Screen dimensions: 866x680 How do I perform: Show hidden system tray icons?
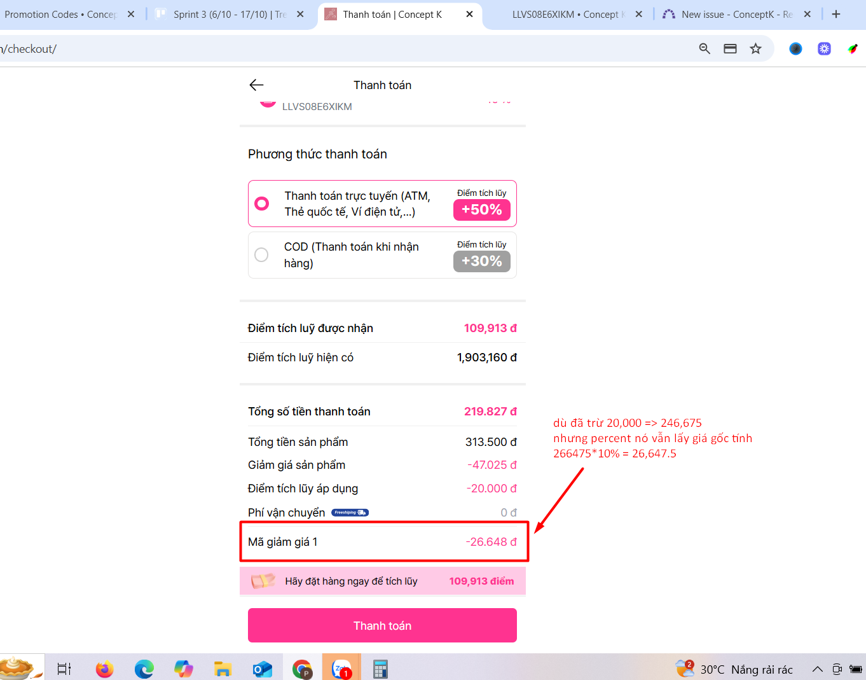pyautogui.click(x=818, y=669)
